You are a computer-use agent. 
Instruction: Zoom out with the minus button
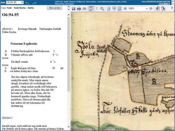tap(151, 8)
